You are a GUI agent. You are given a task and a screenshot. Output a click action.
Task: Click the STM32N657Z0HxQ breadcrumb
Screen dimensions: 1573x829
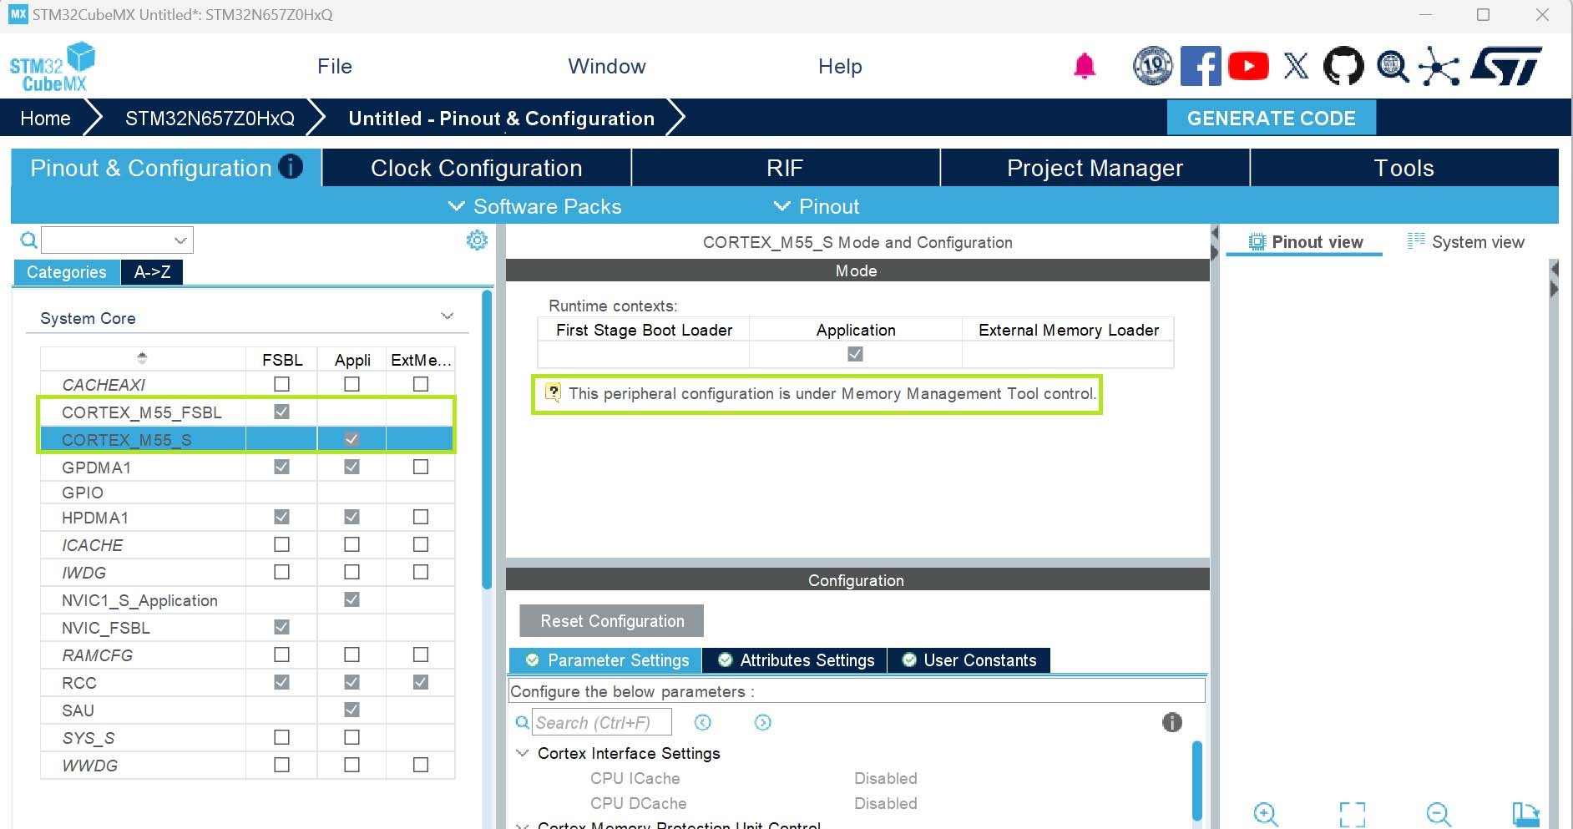pos(210,119)
